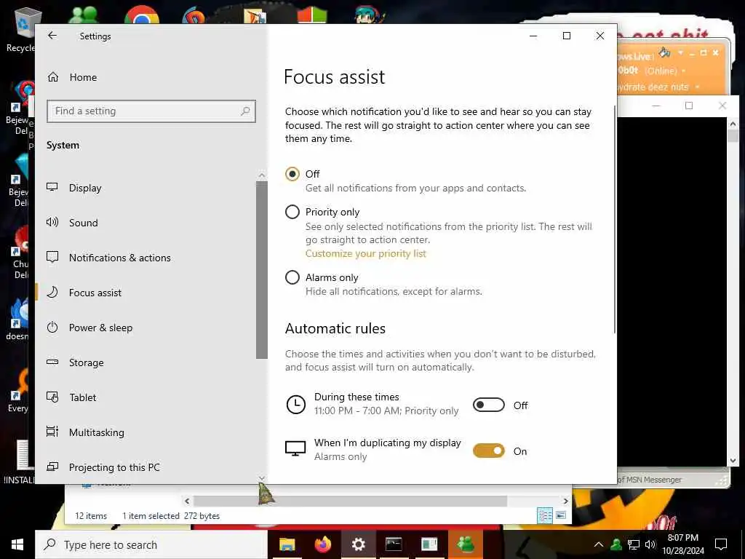Screen dimensions: 745x559
Task: Click the volume speaker in the system tray
Action: pos(650,544)
